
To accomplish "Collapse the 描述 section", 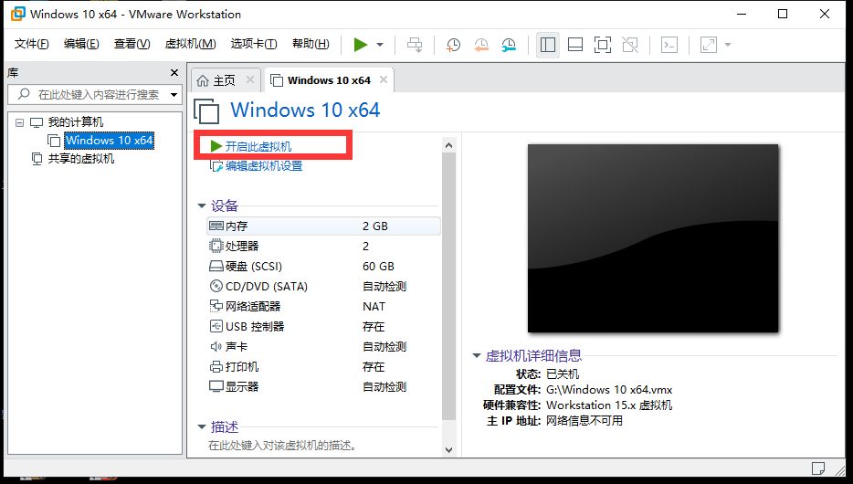I will tap(202, 426).
